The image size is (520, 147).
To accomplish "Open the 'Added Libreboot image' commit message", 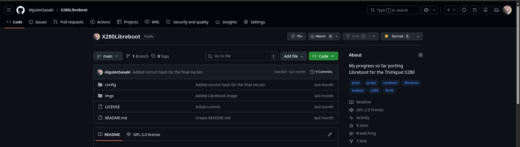I will click(216, 96).
